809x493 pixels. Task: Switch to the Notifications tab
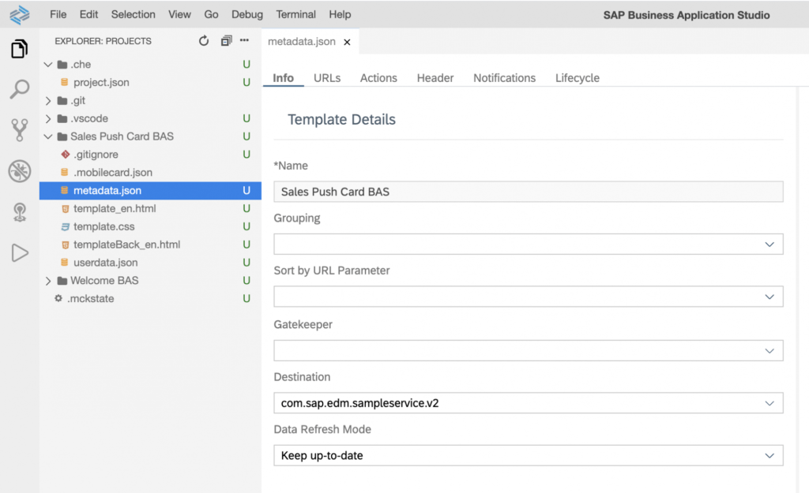(x=504, y=78)
